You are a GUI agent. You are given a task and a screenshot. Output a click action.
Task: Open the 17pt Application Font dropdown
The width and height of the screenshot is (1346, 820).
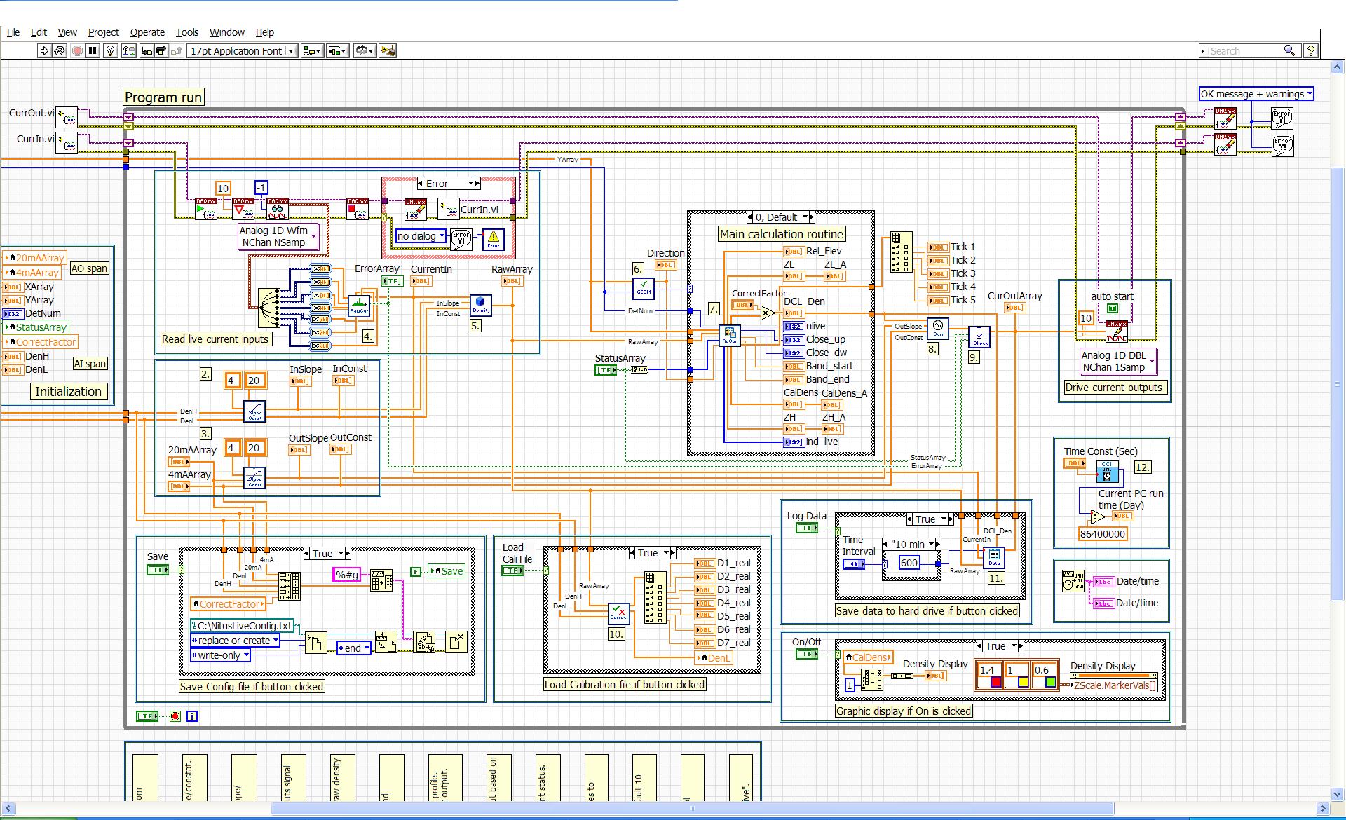click(x=243, y=50)
